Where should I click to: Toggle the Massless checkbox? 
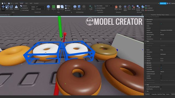tap(161, 78)
